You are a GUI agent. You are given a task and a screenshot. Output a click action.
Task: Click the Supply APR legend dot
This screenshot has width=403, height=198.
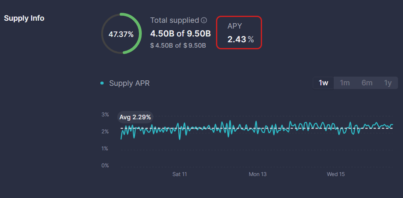pyautogui.click(x=102, y=83)
